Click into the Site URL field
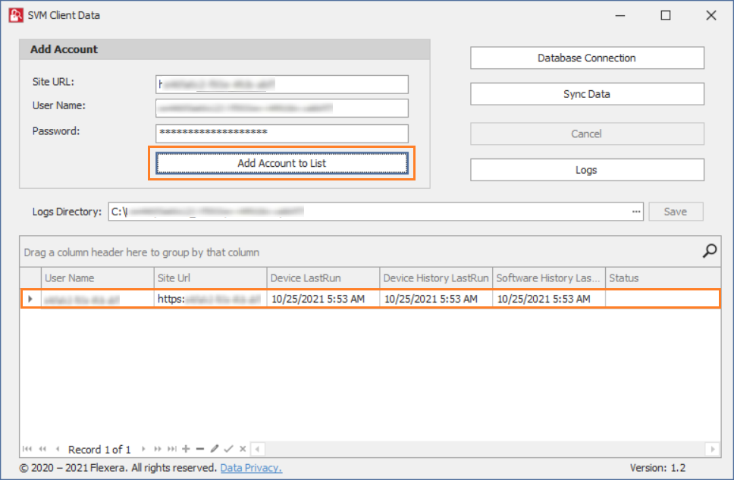 [282, 83]
